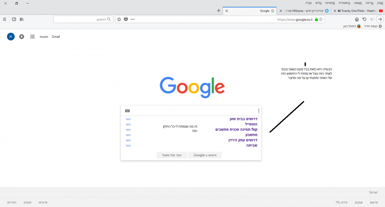Open the Firefox hamburger menu
The image size is (385, 207).
(4, 19)
